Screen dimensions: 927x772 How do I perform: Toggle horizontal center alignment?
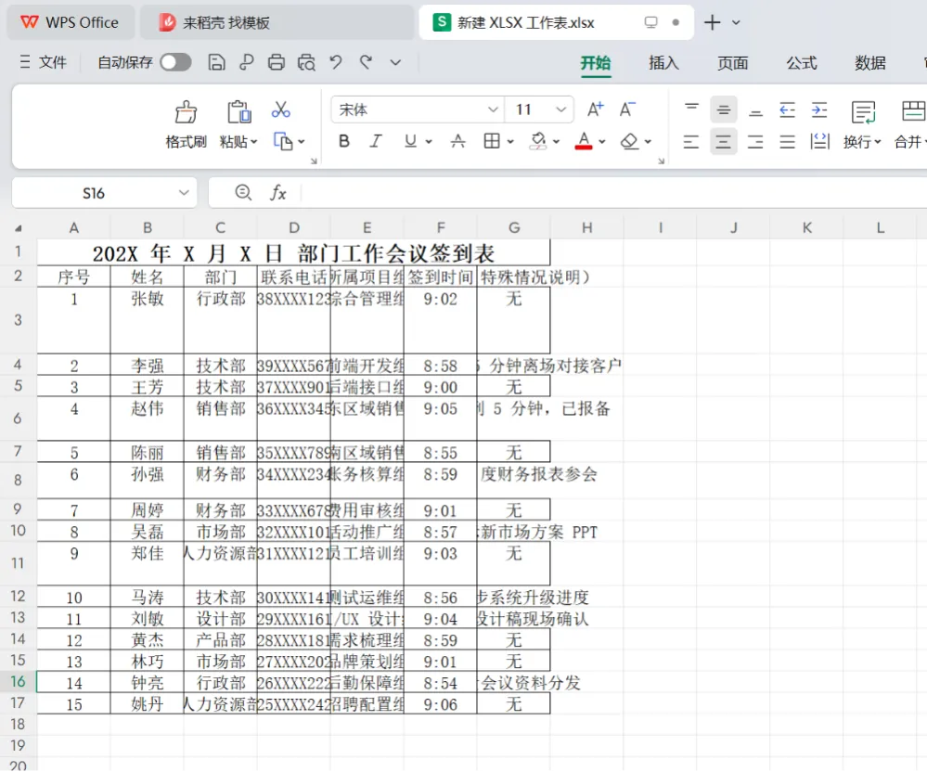(x=724, y=141)
